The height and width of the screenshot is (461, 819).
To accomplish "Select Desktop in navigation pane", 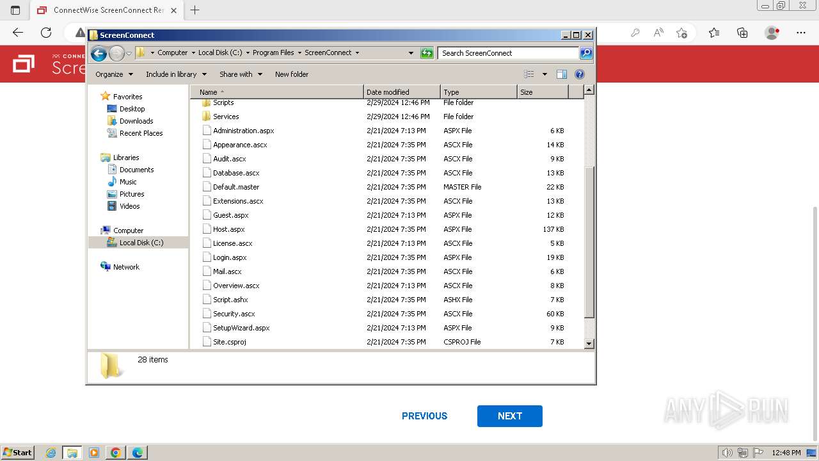I will [x=132, y=109].
